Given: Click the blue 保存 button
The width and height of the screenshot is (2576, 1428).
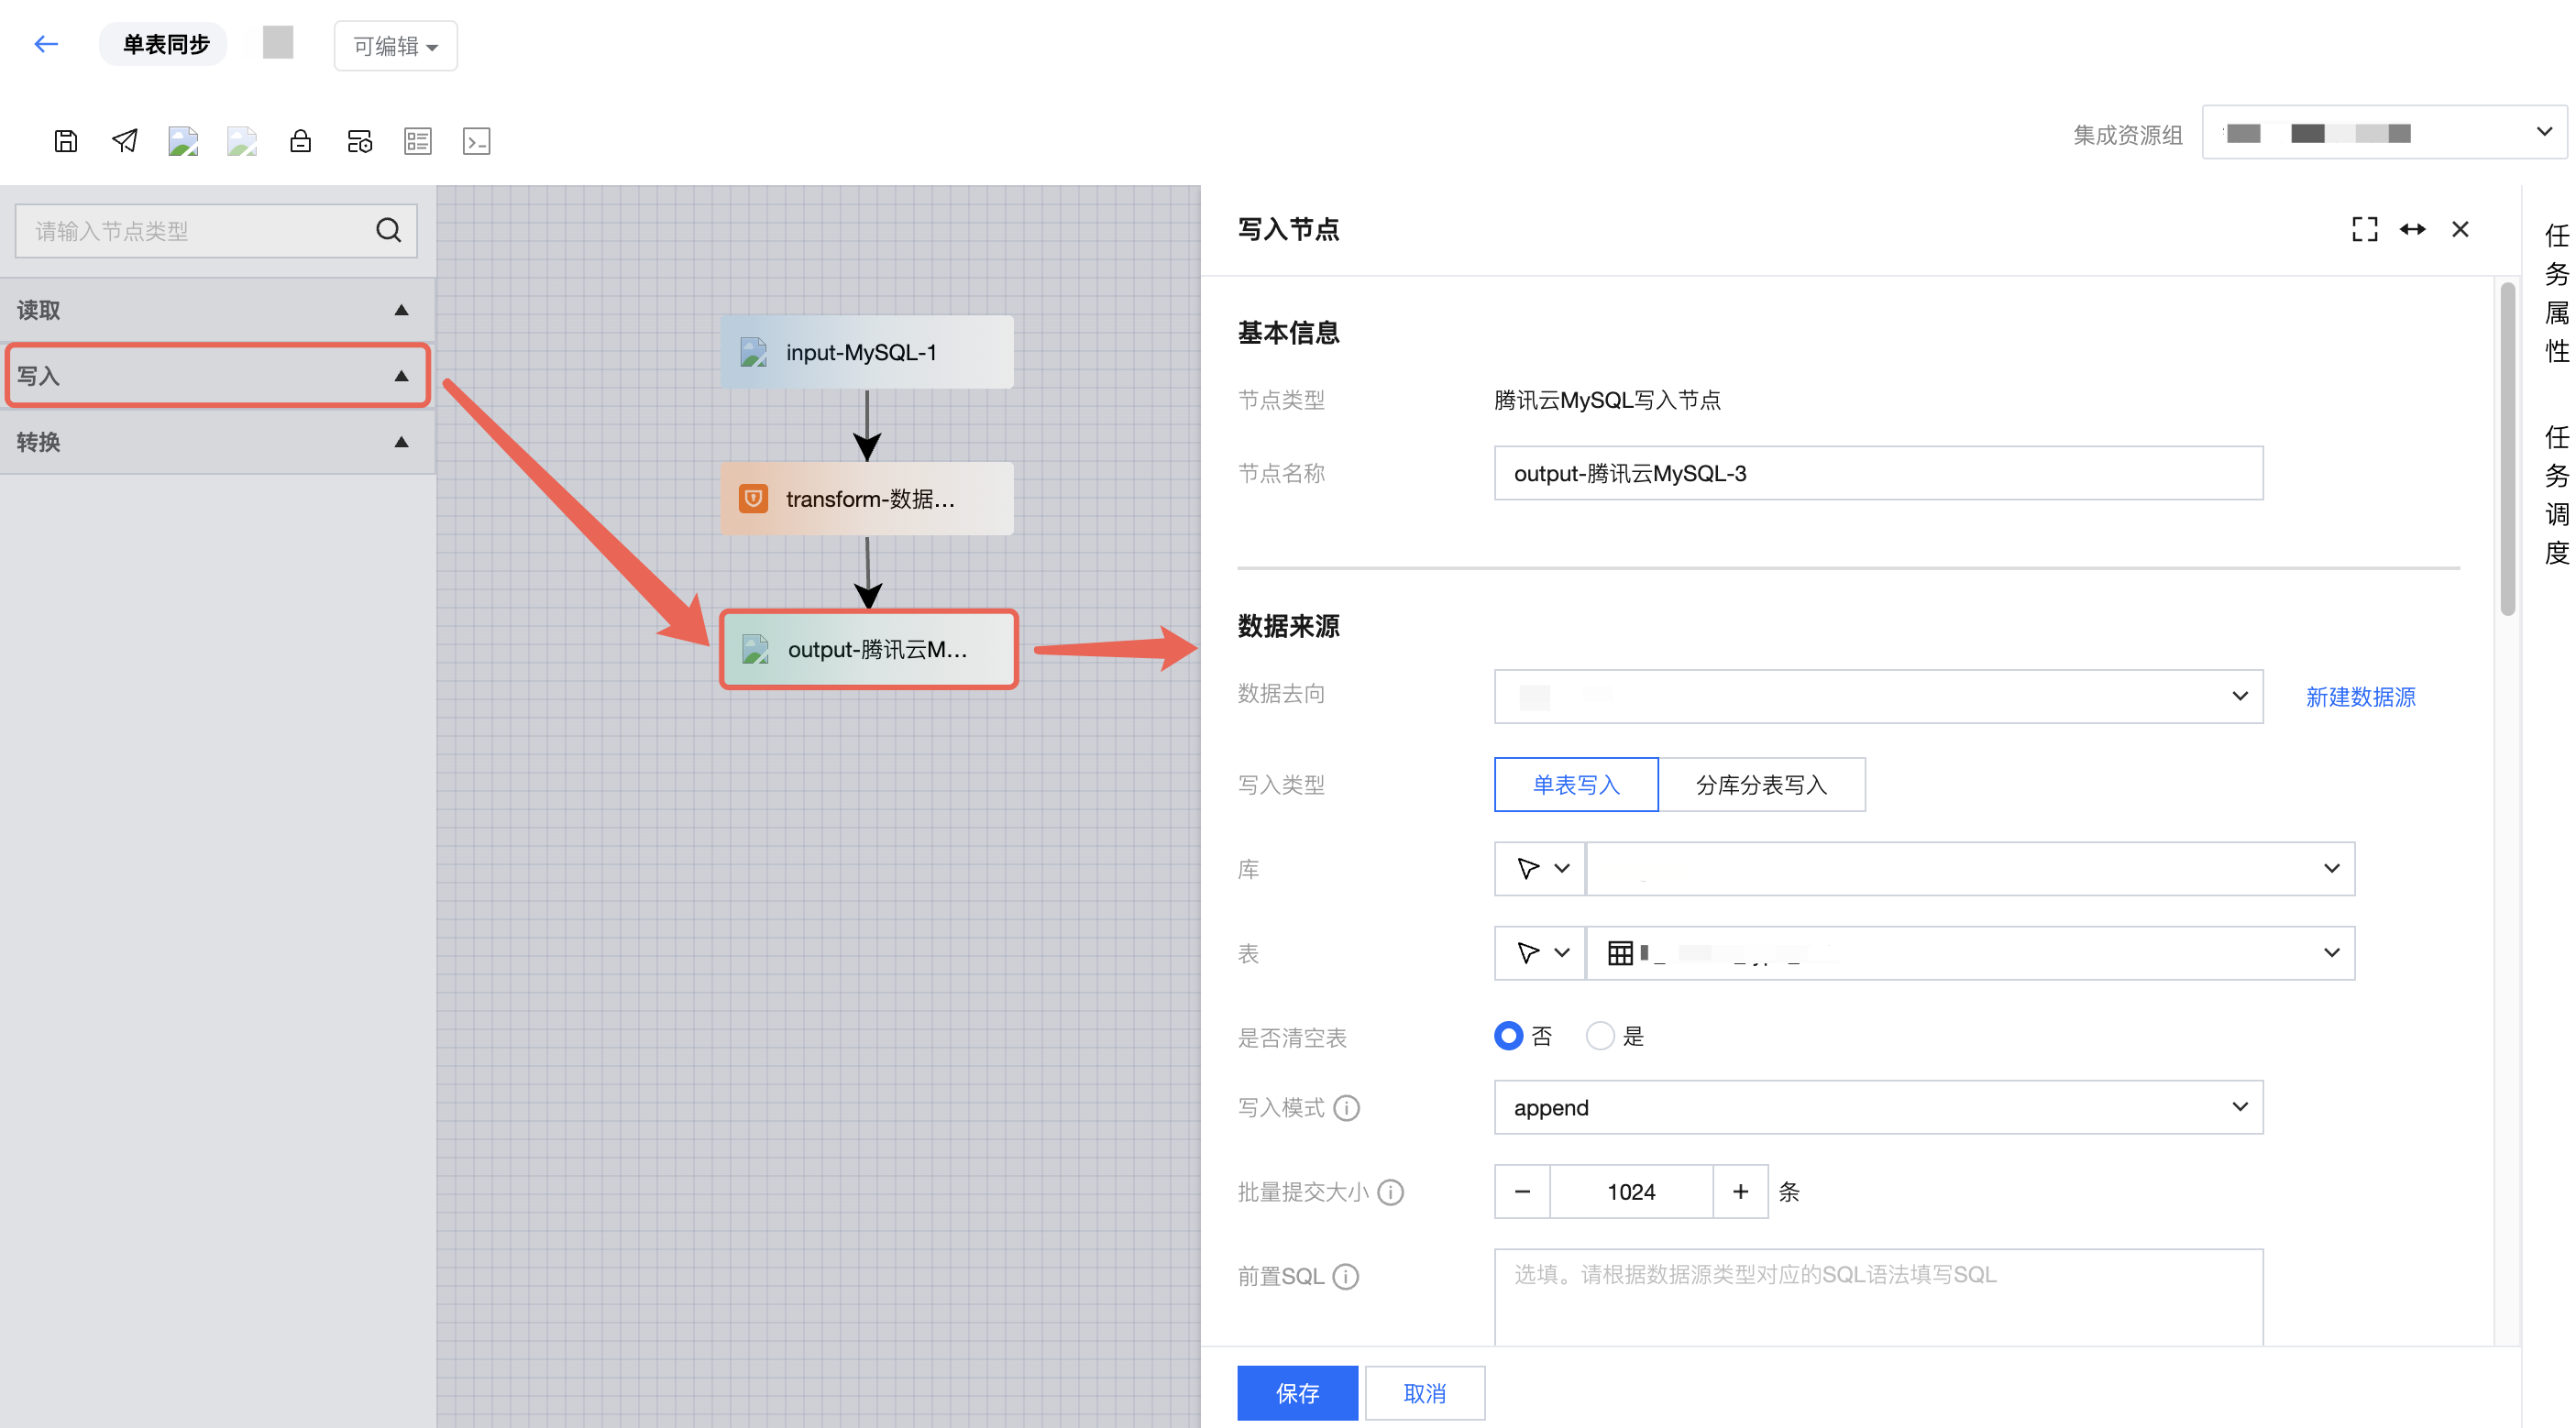Looking at the screenshot, I should pyautogui.click(x=1297, y=1392).
